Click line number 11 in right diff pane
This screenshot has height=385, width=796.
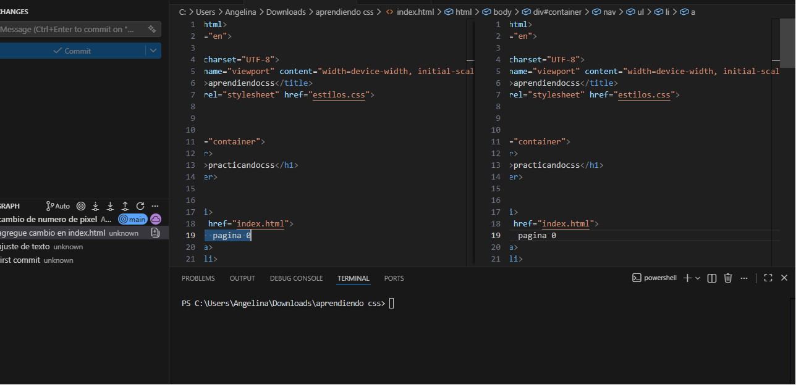pyautogui.click(x=496, y=142)
